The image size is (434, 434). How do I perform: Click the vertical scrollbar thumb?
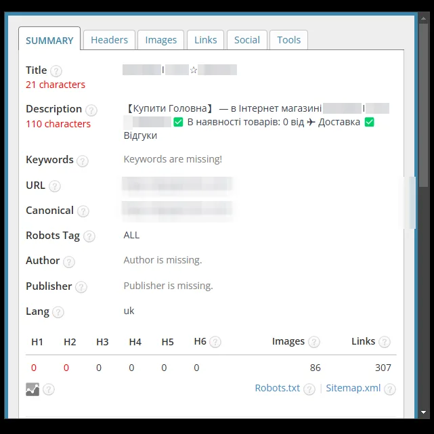click(x=423, y=105)
